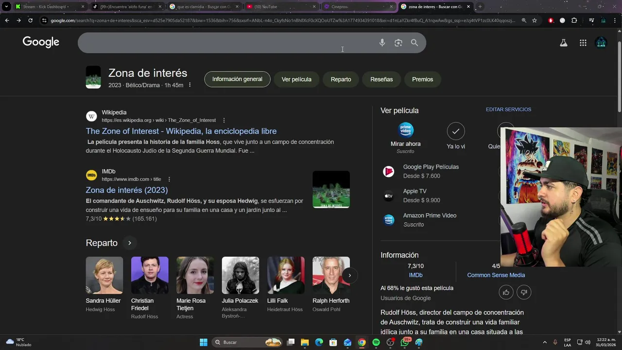Open the browser extensions puzzle icon
Viewport: 622px width, 350px height.
pyautogui.click(x=574, y=20)
